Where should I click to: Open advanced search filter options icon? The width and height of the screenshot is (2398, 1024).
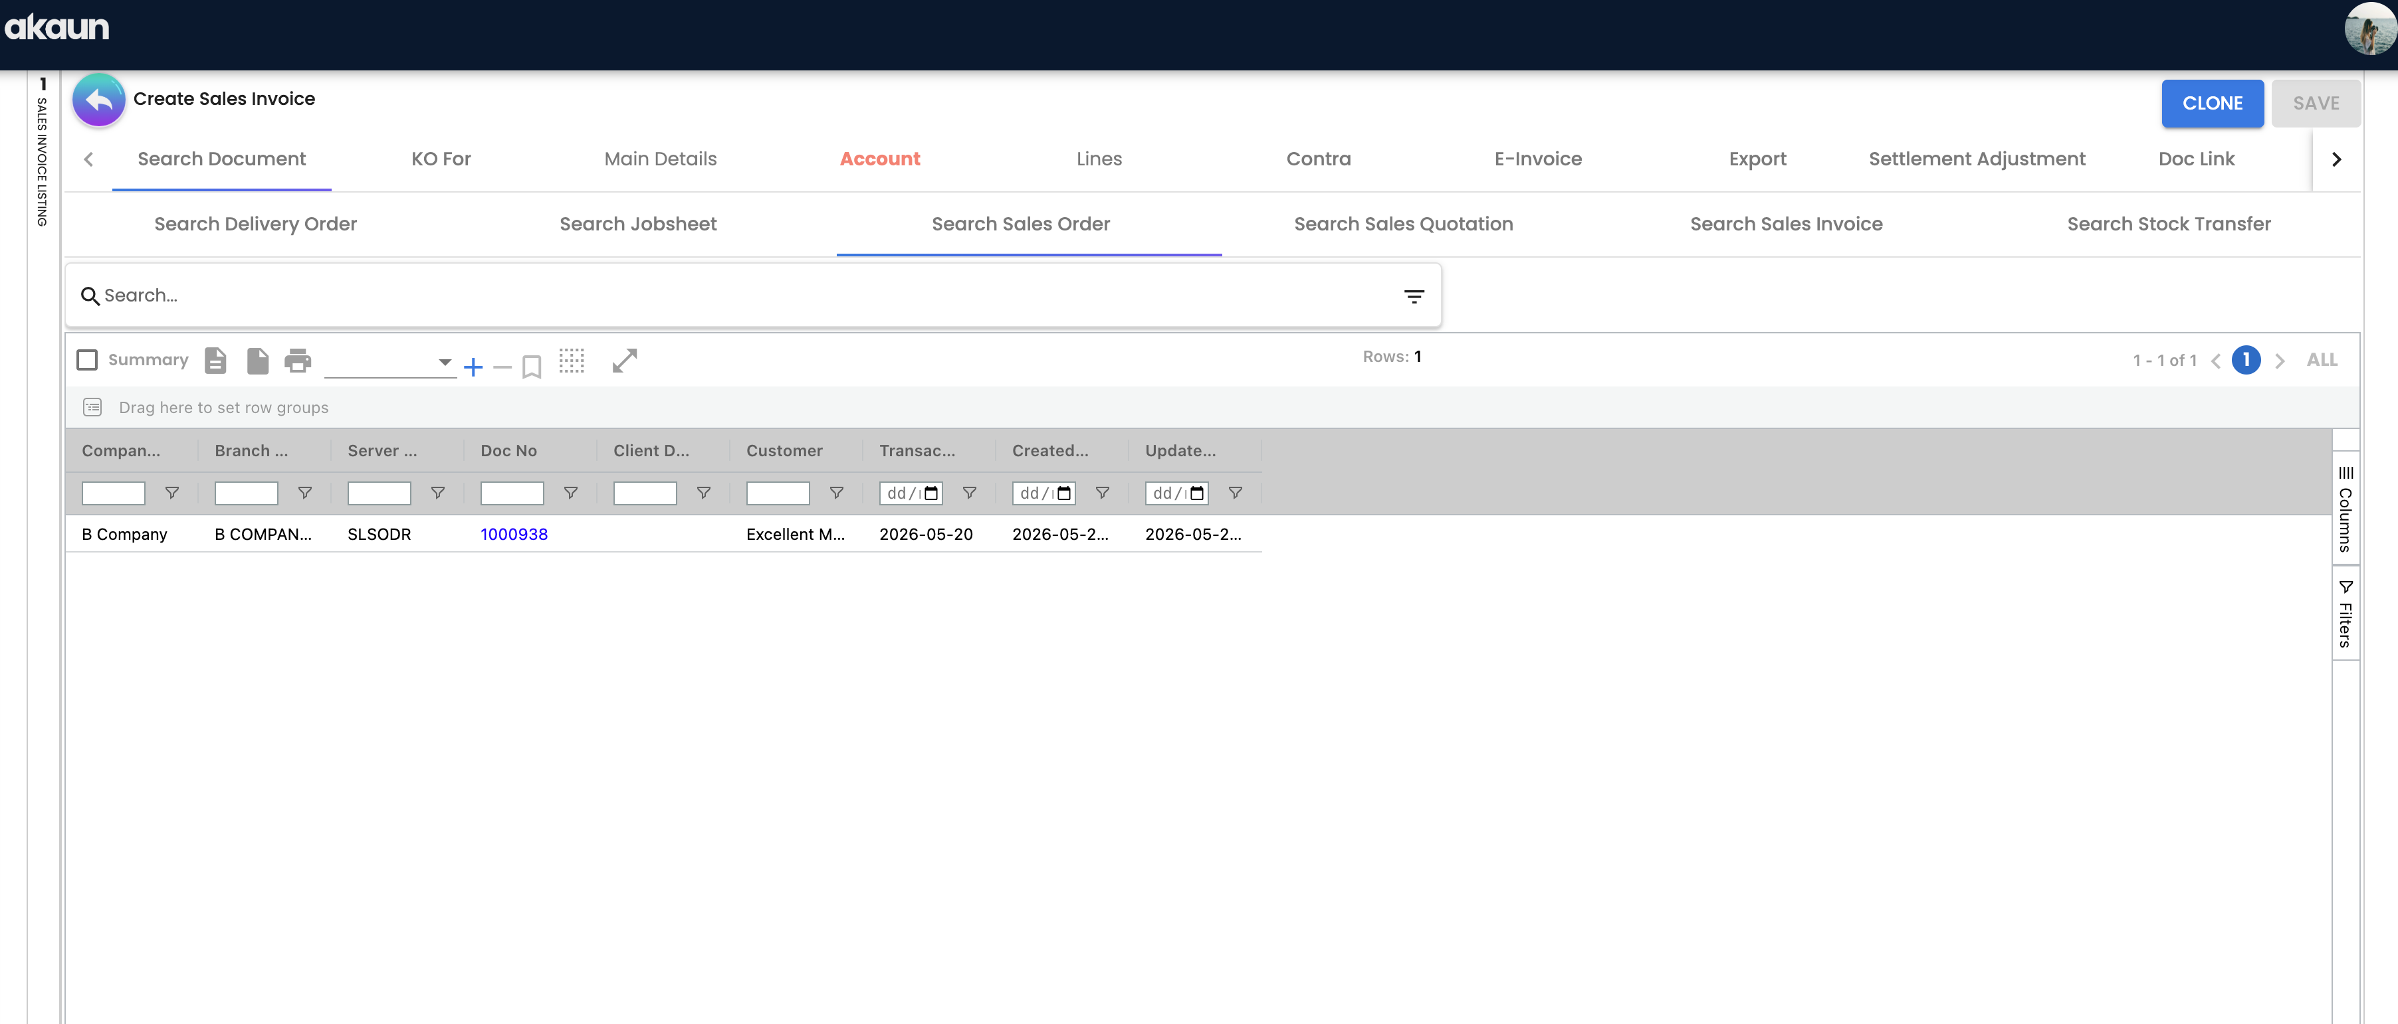pos(1414,297)
